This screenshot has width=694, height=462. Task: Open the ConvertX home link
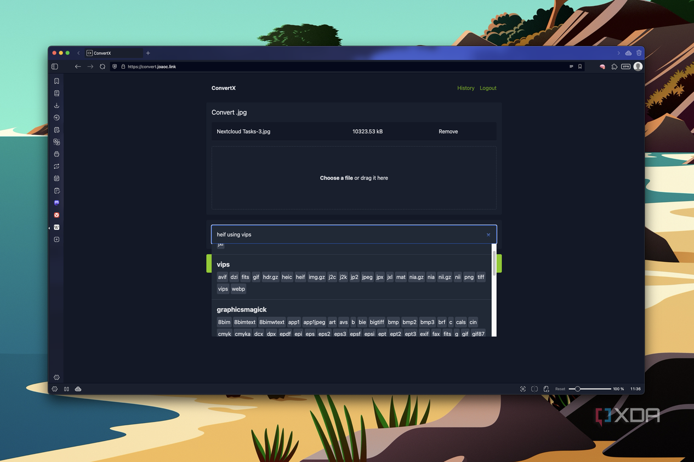click(x=224, y=88)
